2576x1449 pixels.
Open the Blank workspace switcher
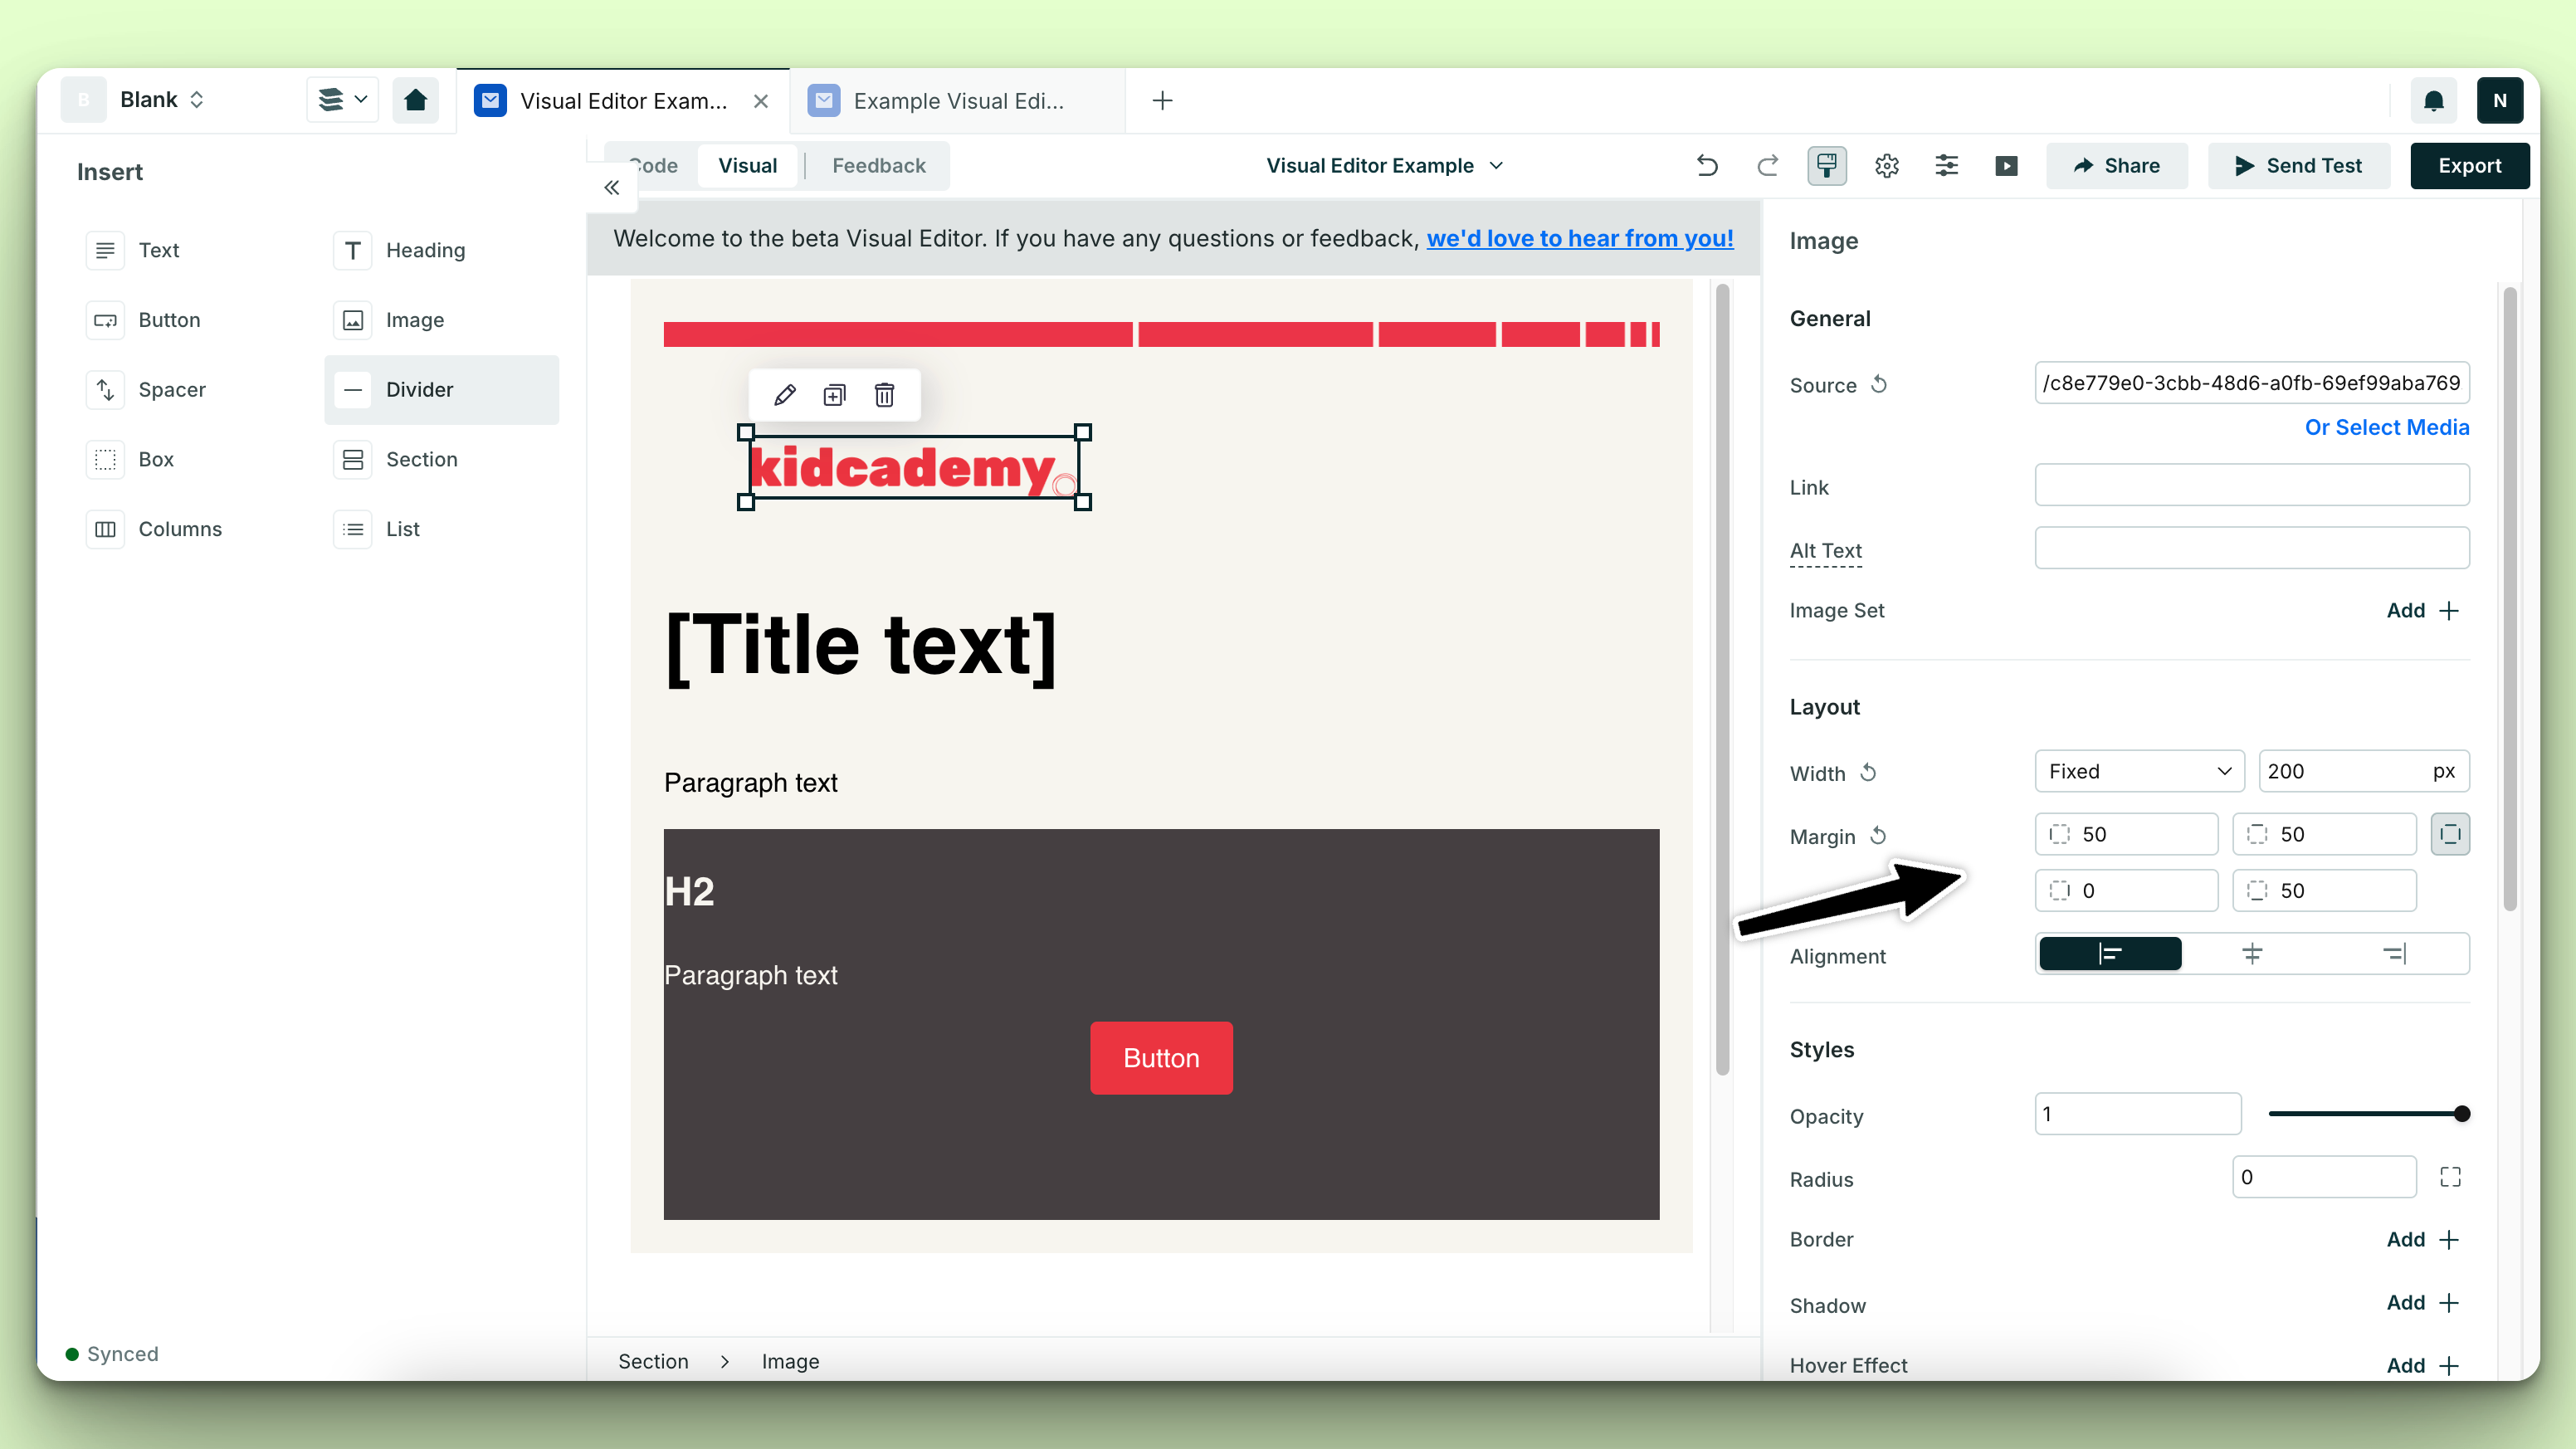click(162, 100)
